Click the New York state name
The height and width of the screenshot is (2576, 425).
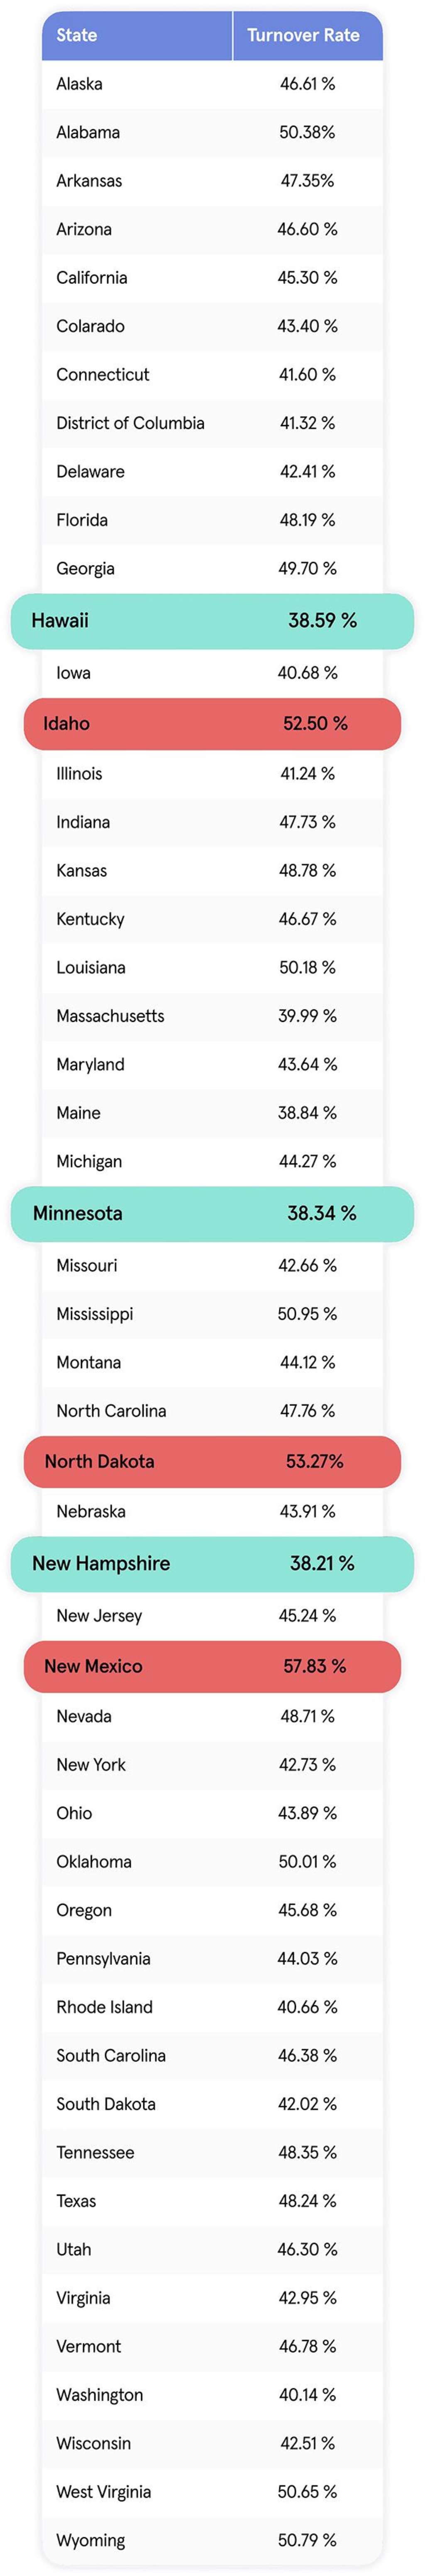(91, 1765)
